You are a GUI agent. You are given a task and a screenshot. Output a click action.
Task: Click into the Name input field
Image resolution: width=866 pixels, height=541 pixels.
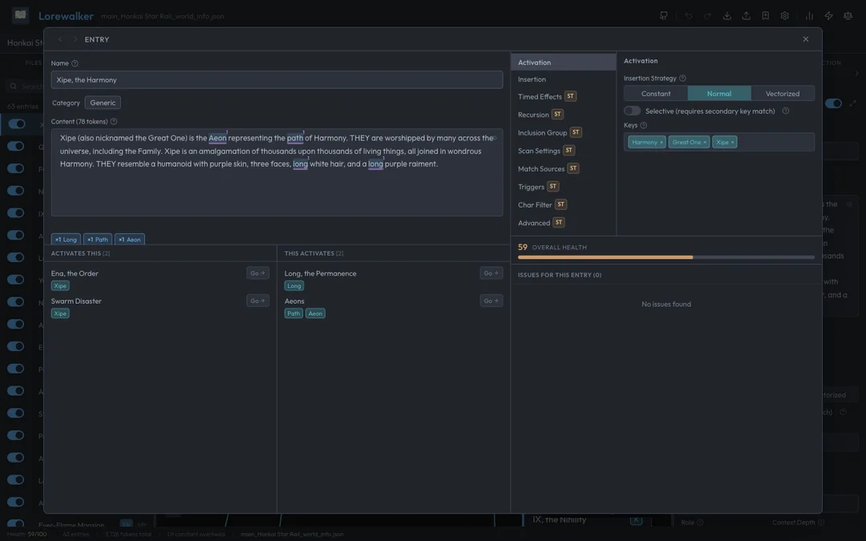coord(277,80)
